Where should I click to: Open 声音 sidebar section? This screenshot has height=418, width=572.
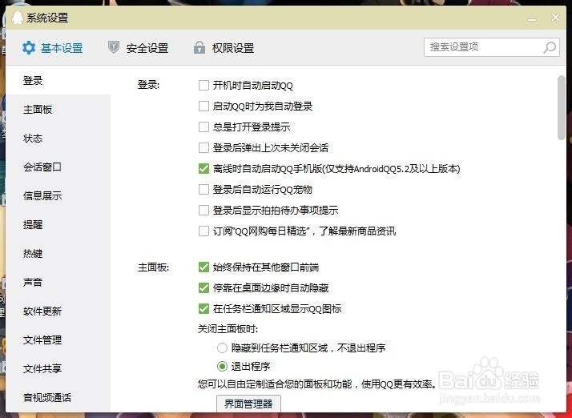tap(58, 283)
